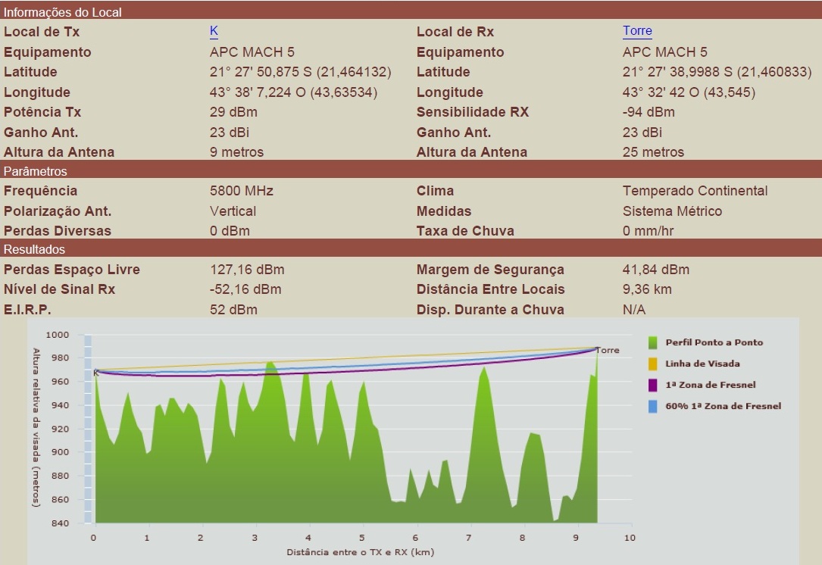Click the K start point on the chart
The image size is (822, 565).
[96, 373]
